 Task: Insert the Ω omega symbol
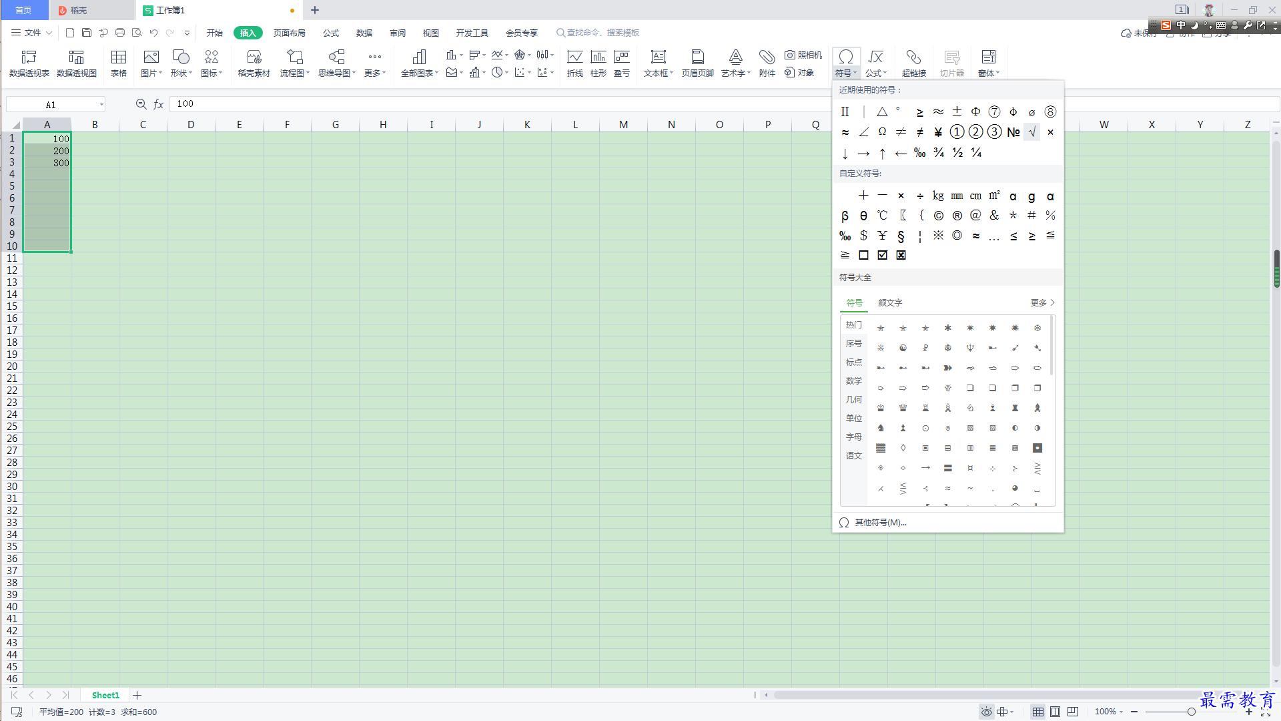point(882,132)
